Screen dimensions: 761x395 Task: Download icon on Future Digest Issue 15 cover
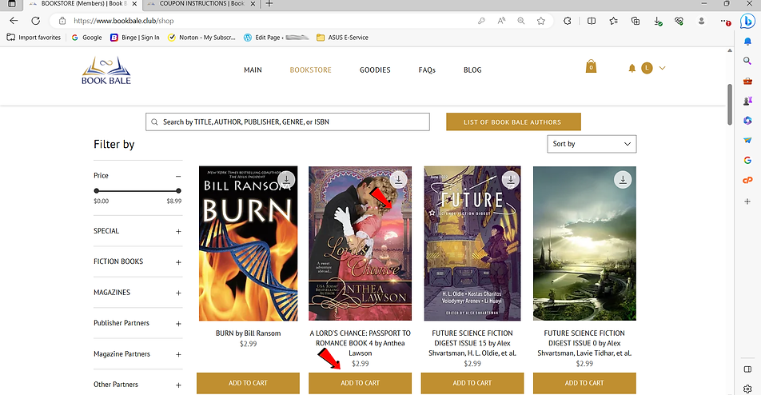tap(511, 180)
